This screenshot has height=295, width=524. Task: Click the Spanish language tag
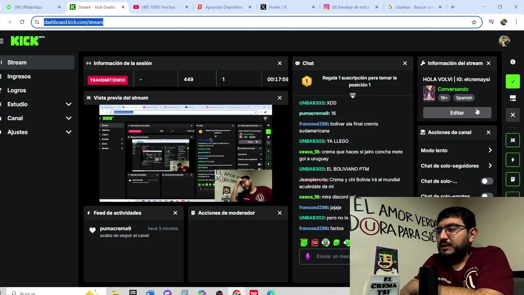(x=464, y=98)
